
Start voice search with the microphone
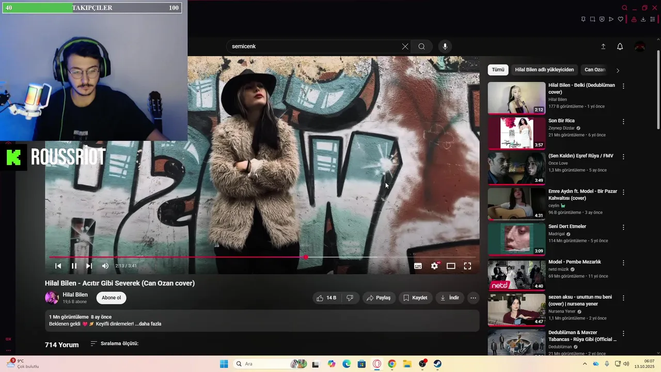[x=445, y=47]
